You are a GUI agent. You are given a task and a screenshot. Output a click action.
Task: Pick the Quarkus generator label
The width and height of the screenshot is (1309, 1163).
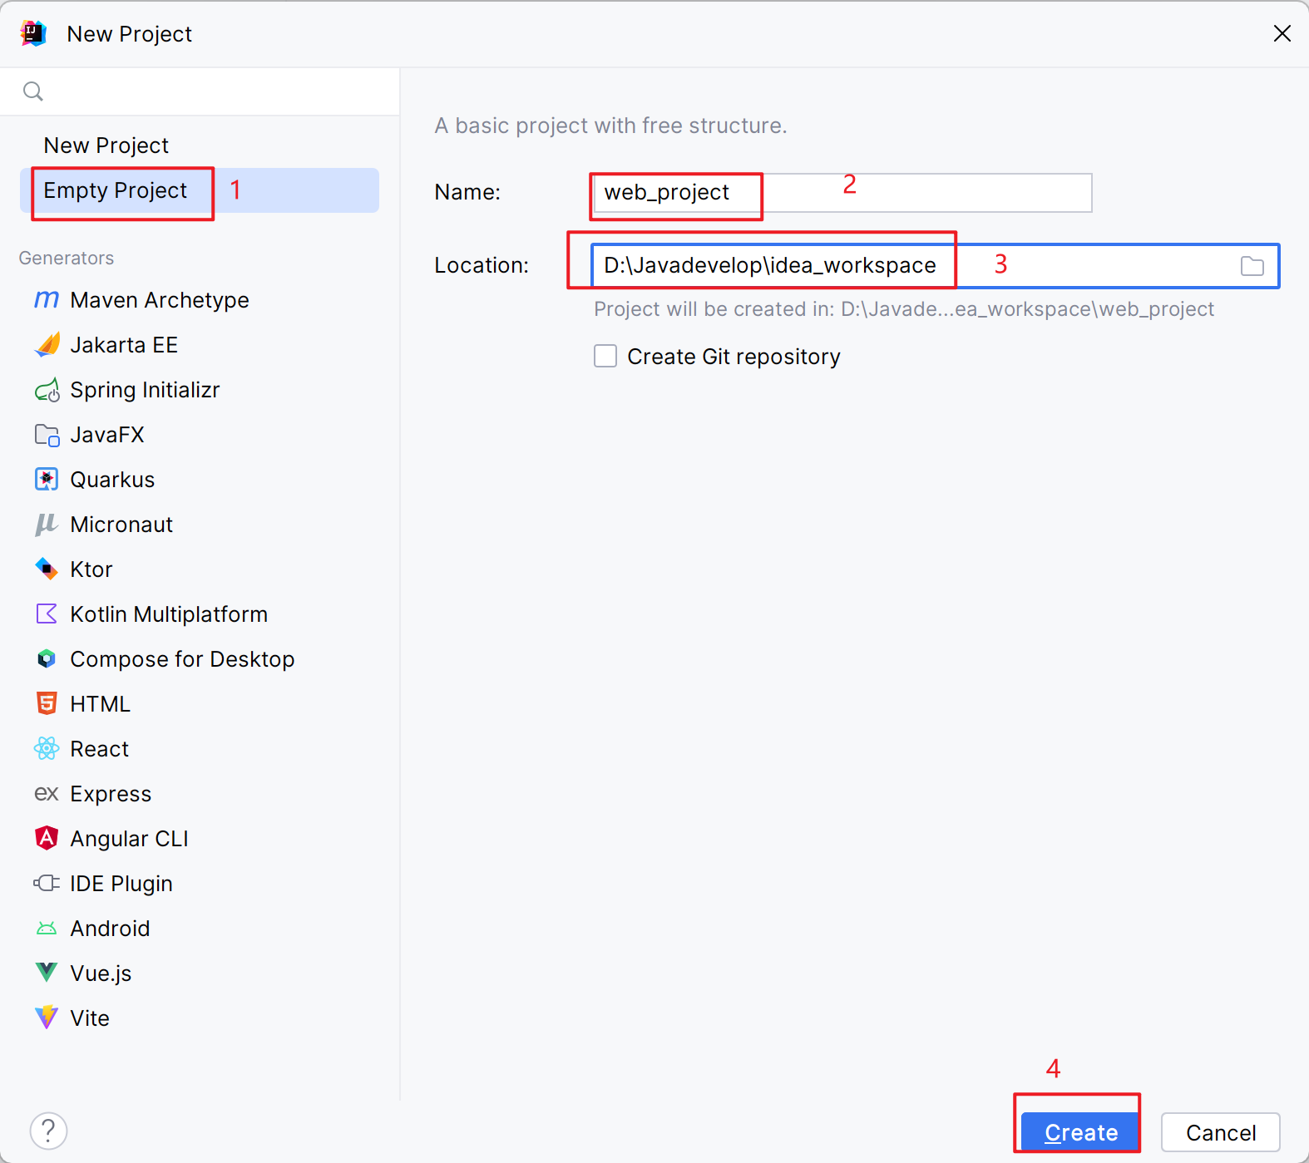click(x=112, y=480)
